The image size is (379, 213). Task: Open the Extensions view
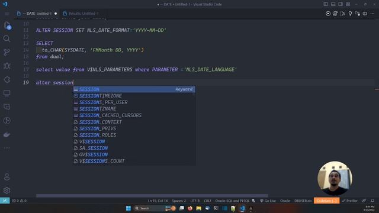pos(7,79)
